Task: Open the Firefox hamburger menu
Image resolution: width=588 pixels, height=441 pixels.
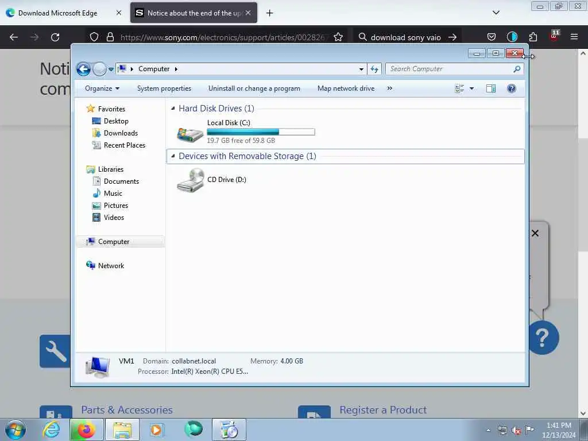Action: (x=574, y=37)
